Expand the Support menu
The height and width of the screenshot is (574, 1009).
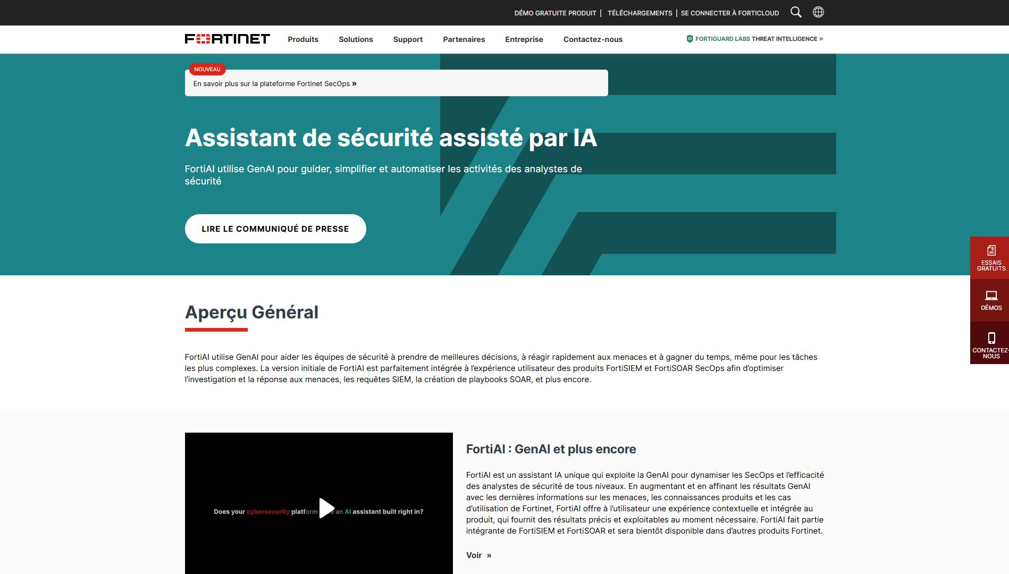[408, 39]
